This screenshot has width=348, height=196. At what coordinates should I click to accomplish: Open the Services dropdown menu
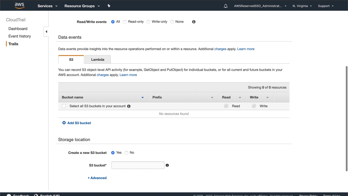tap(48, 6)
